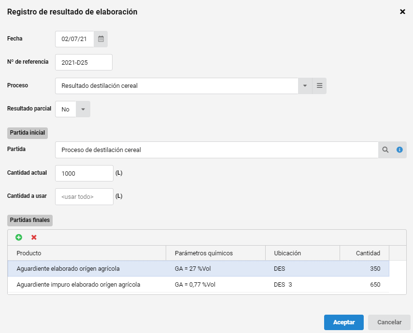Click the 'GA = 27 %Vol' cell
The image size is (413, 333).
coord(216,268)
